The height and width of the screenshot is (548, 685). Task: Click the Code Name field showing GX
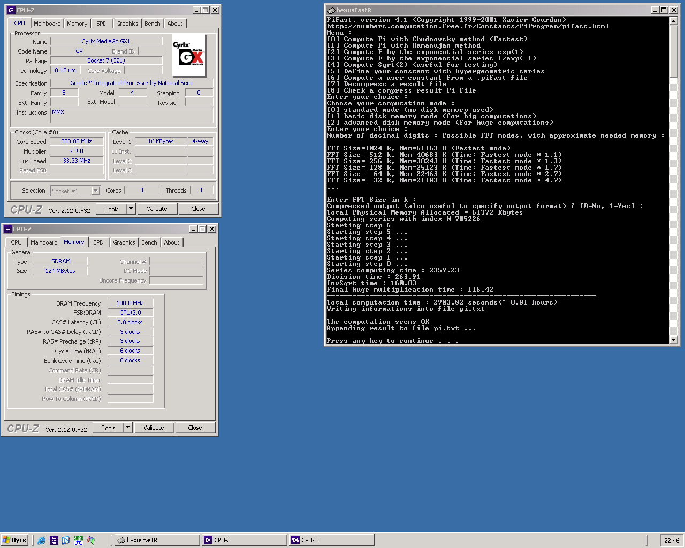click(79, 51)
